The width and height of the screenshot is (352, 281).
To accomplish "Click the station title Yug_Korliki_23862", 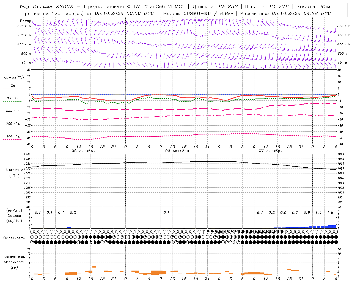I will point(46,7).
